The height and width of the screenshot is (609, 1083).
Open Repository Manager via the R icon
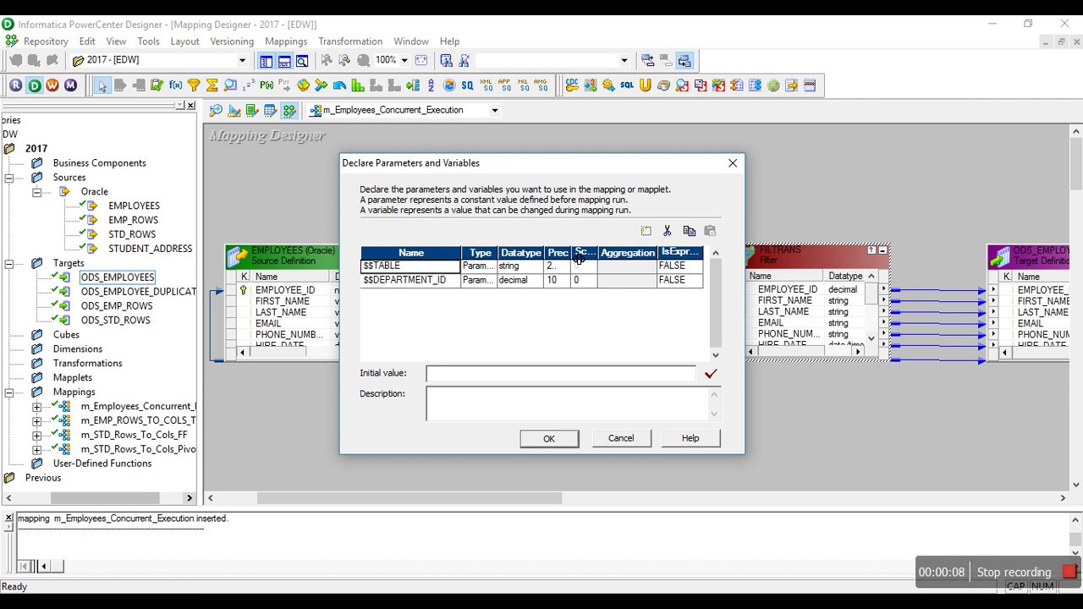point(15,85)
